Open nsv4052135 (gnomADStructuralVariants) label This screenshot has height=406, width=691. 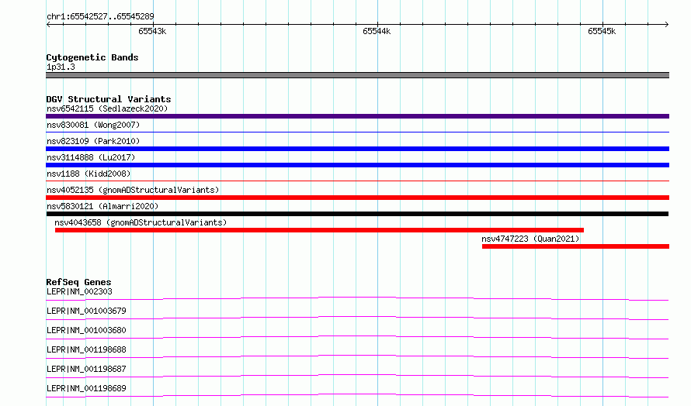[133, 190]
